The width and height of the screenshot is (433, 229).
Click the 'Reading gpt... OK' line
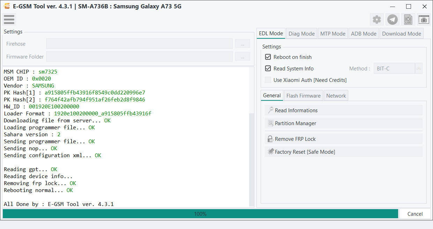pos(30,169)
